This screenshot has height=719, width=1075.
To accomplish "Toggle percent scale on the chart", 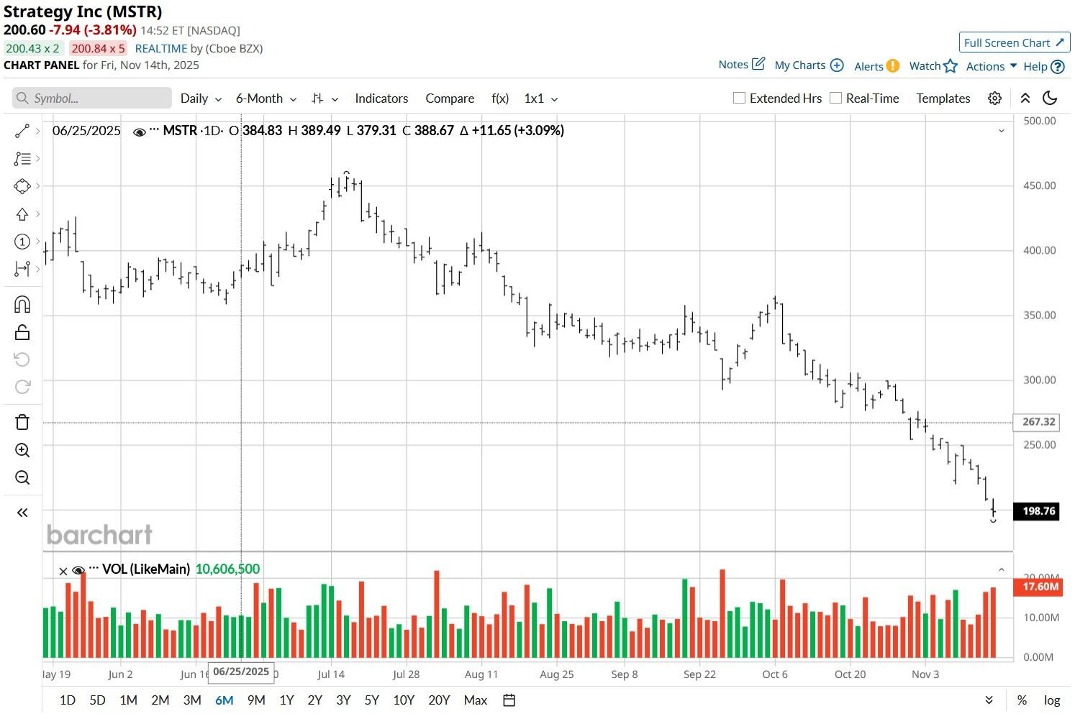I will pos(1022,700).
